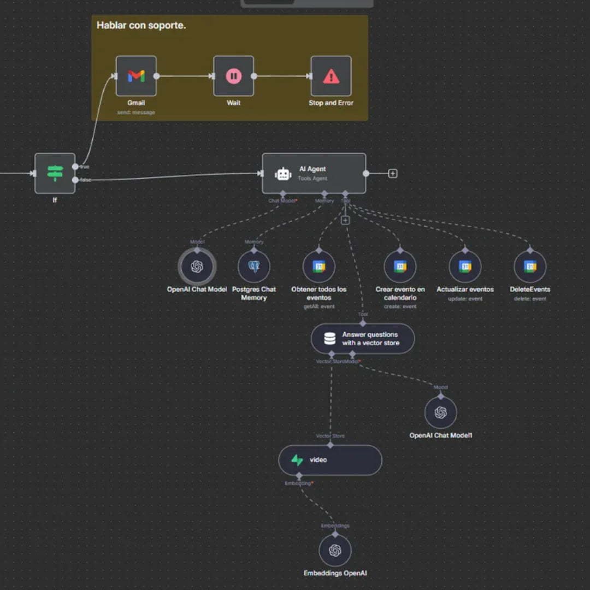Select Obtener todos los eventos calendar node
The height and width of the screenshot is (590, 590).
tap(318, 267)
